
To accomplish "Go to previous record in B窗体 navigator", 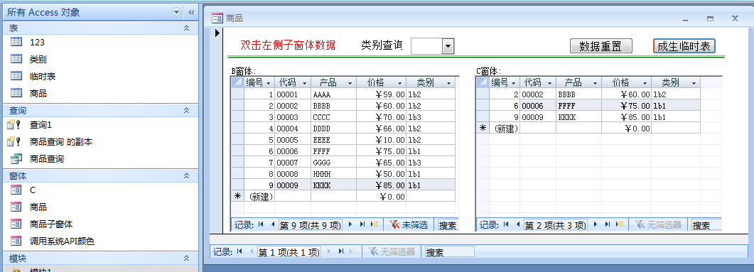I will pyautogui.click(x=272, y=224).
